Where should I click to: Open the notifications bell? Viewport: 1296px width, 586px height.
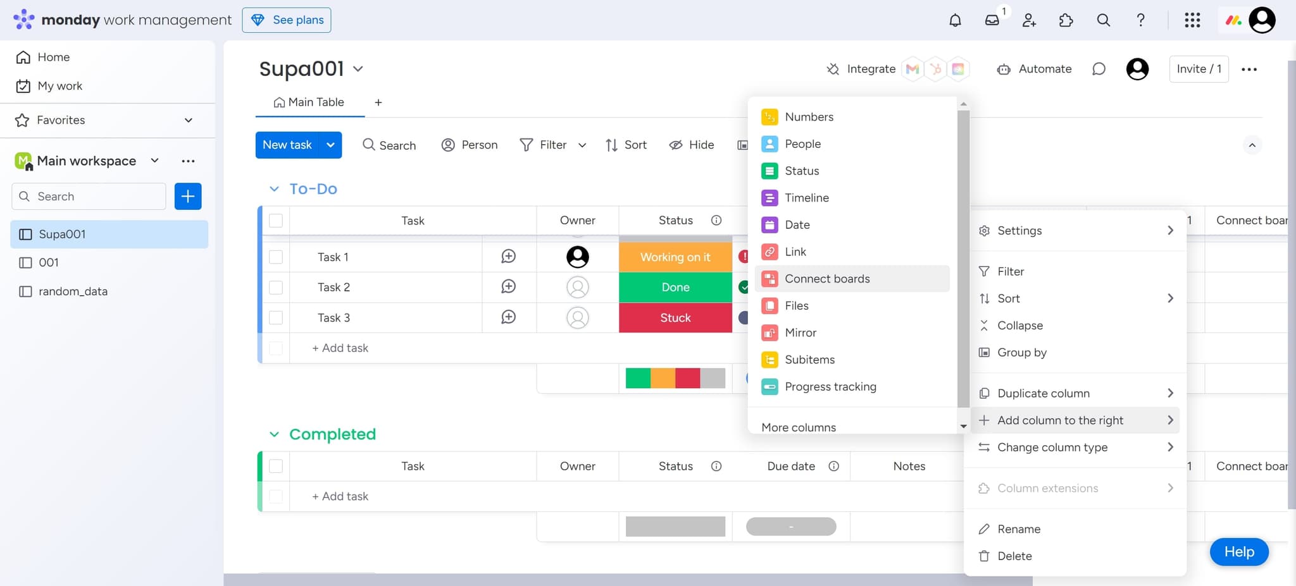[x=956, y=20]
